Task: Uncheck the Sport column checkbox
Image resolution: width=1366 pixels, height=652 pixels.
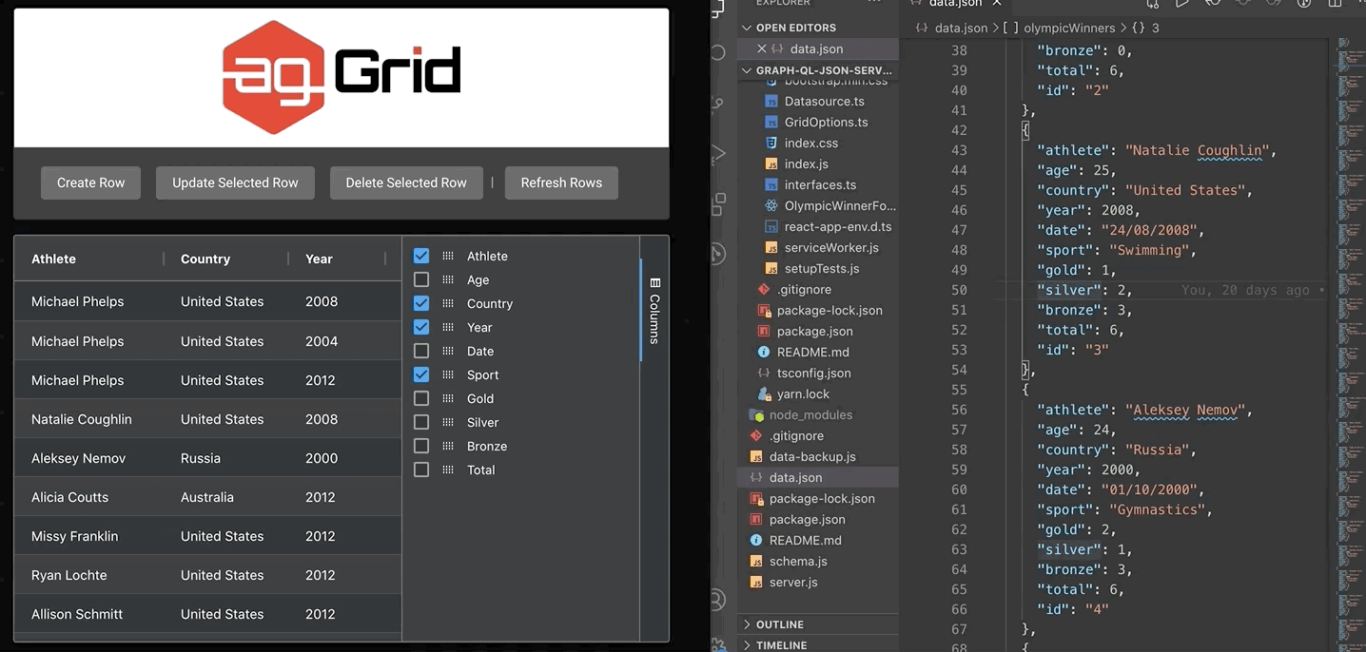Action: point(421,374)
